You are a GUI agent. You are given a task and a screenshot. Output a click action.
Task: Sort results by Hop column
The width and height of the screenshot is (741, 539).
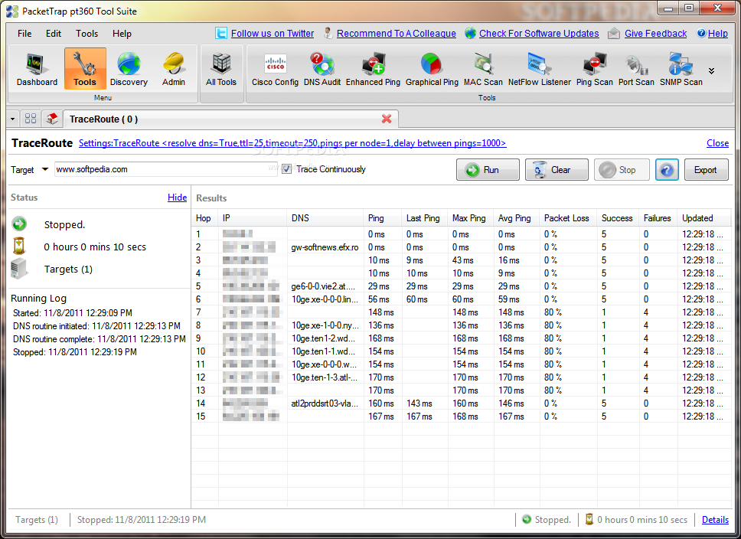[204, 218]
